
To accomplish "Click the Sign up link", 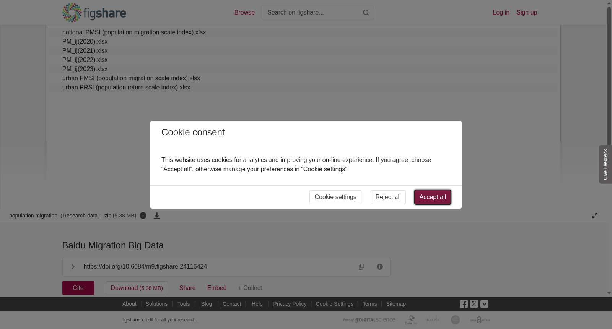I will coord(527,13).
